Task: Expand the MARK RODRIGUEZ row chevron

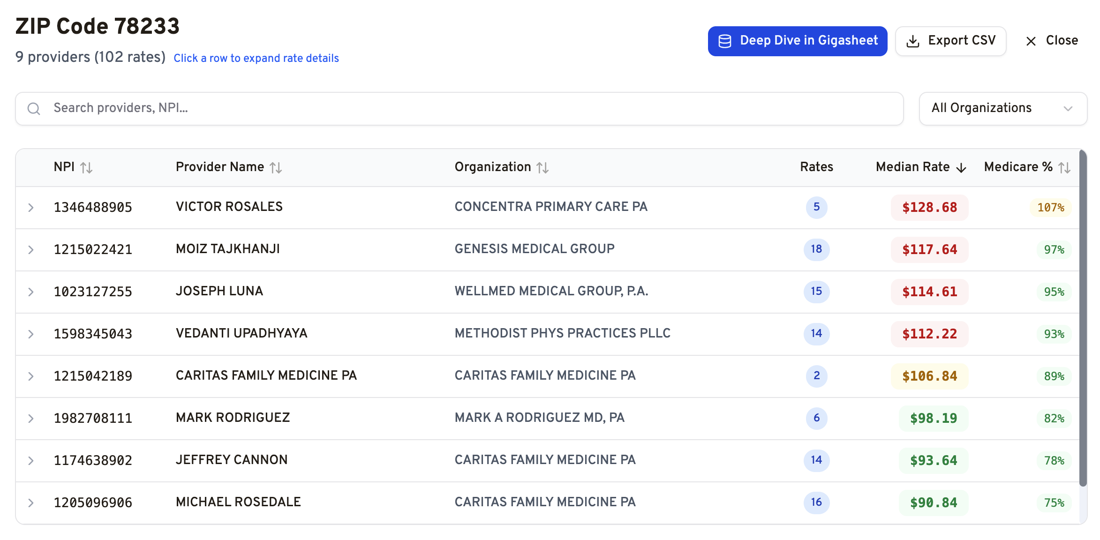Action: pyautogui.click(x=31, y=418)
